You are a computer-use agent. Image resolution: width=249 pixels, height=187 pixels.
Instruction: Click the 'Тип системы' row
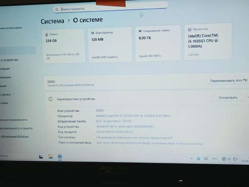click(115, 137)
